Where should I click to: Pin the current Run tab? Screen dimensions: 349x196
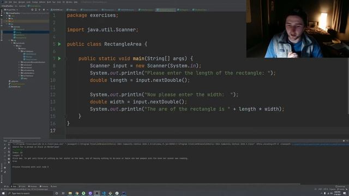pos(5,172)
